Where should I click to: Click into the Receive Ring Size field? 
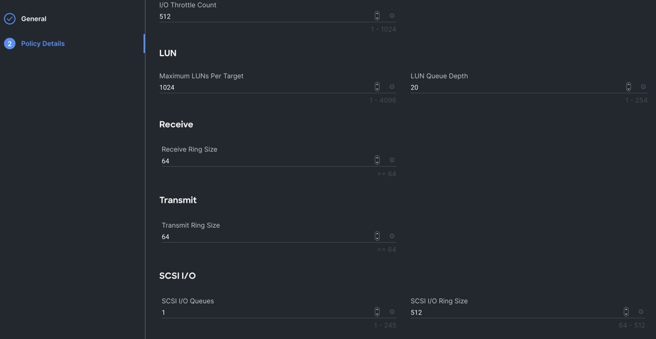pos(265,161)
